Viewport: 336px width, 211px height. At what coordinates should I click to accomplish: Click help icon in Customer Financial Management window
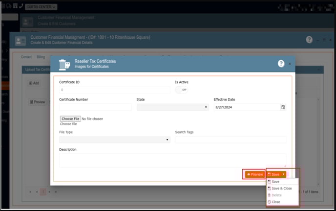(309, 40)
